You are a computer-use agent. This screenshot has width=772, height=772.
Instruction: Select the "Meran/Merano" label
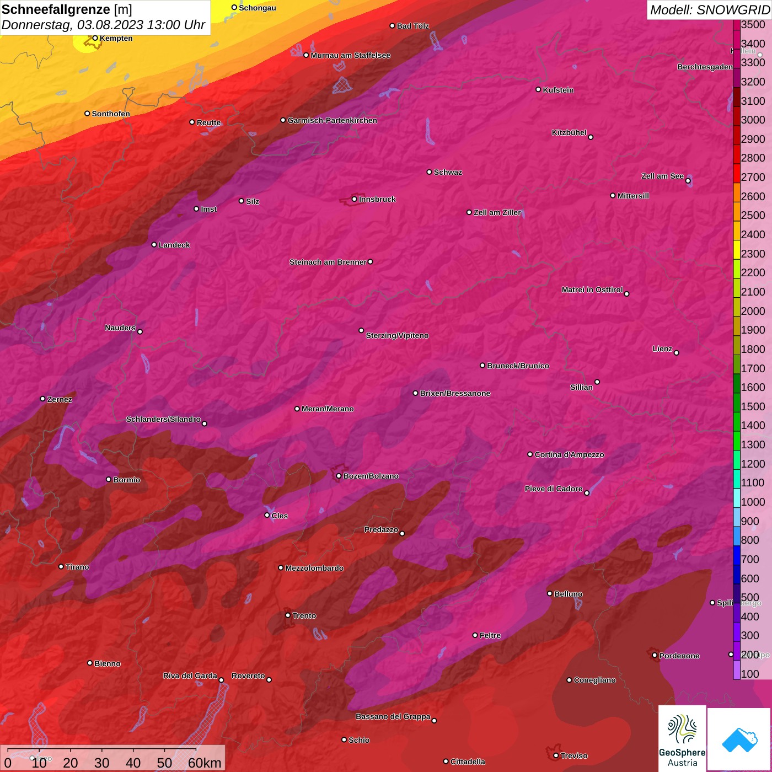point(328,409)
